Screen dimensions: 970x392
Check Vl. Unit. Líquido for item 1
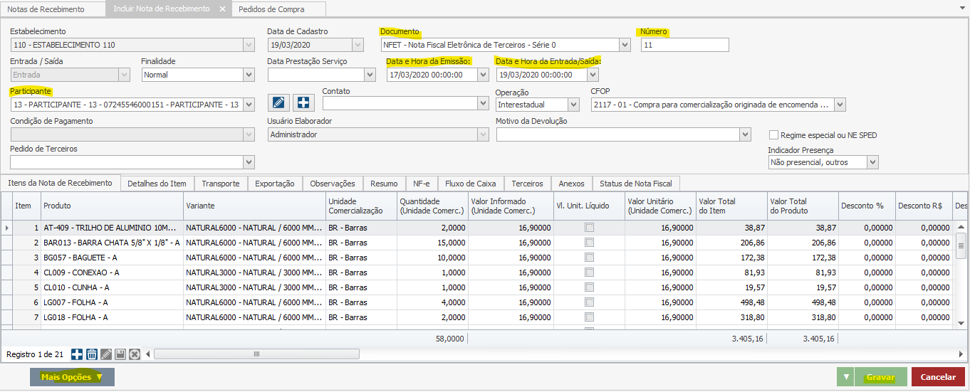tap(589, 228)
